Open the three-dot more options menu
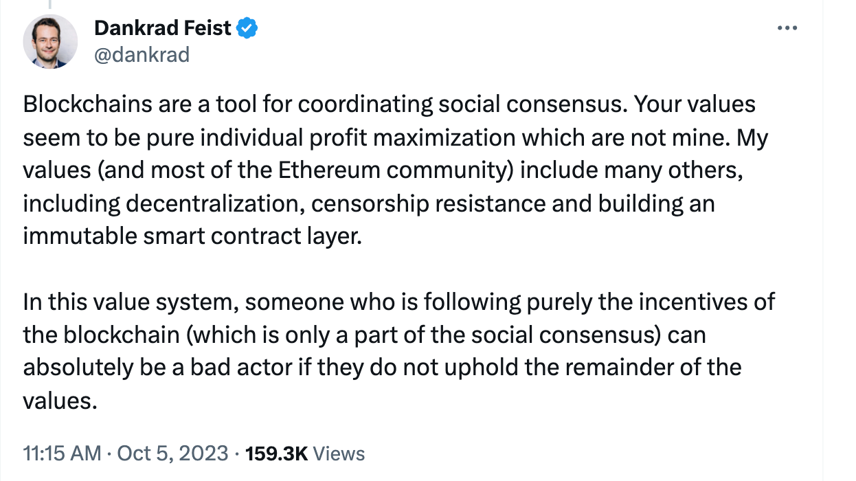This screenshot has width=856, height=481. (785, 28)
